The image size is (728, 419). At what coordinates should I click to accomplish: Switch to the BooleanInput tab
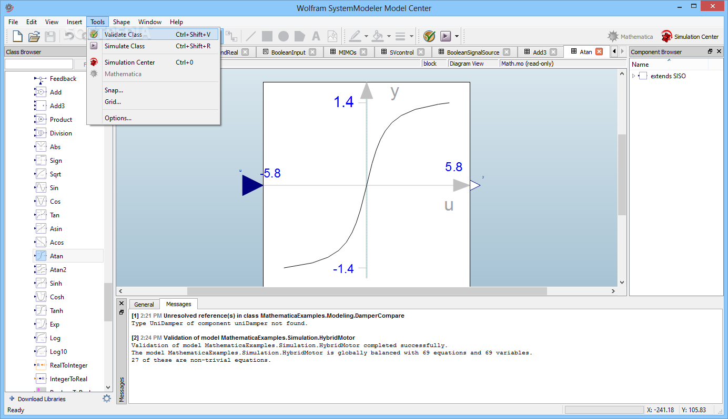(x=288, y=52)
